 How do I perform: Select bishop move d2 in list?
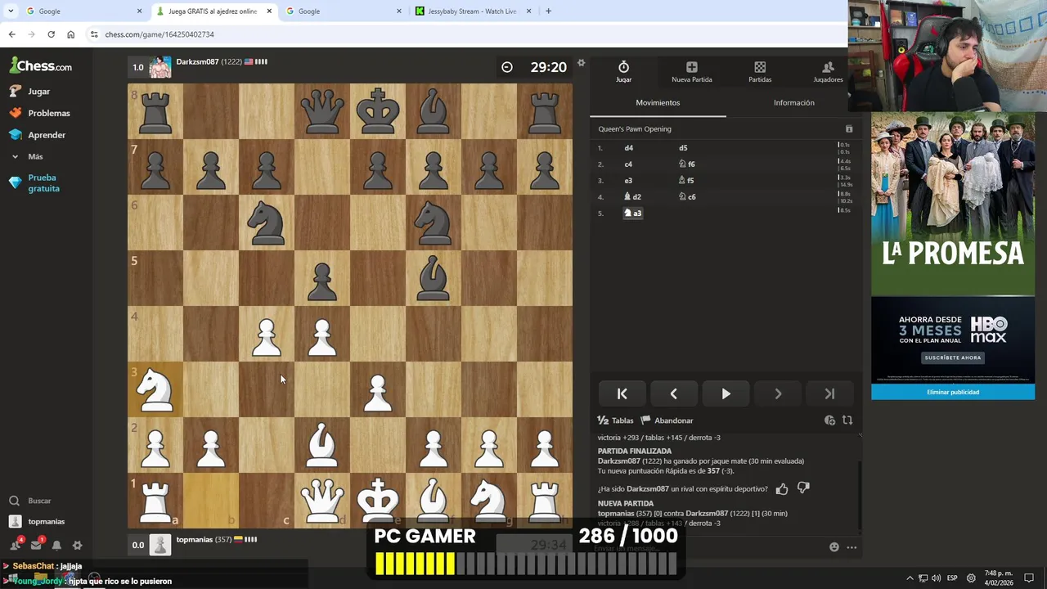pyautogui.click(x=632, y=197)
